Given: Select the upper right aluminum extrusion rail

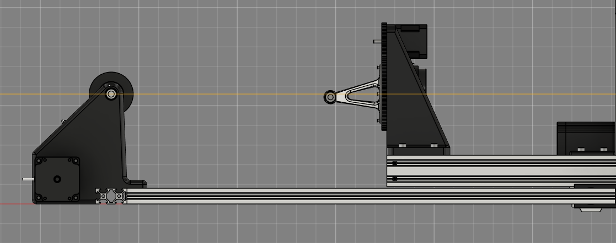Looking at the screenshot, I should [496, 170].
